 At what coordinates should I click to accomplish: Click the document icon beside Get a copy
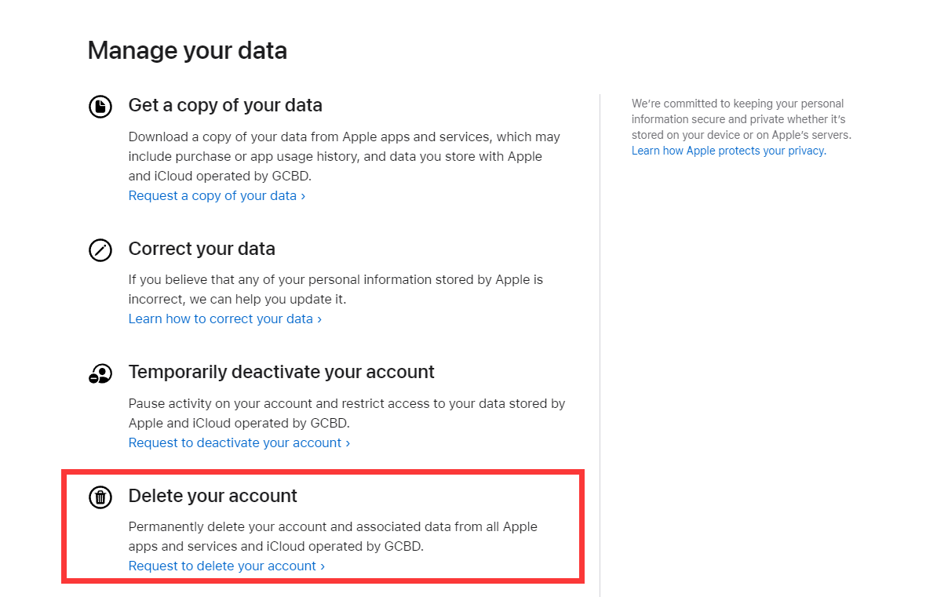(x=100, y=106)
